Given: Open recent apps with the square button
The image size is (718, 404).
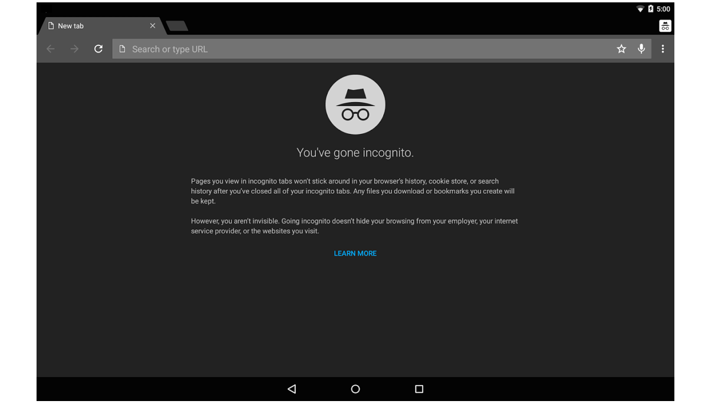Looking at the screenshot, I should pos(419,389).
